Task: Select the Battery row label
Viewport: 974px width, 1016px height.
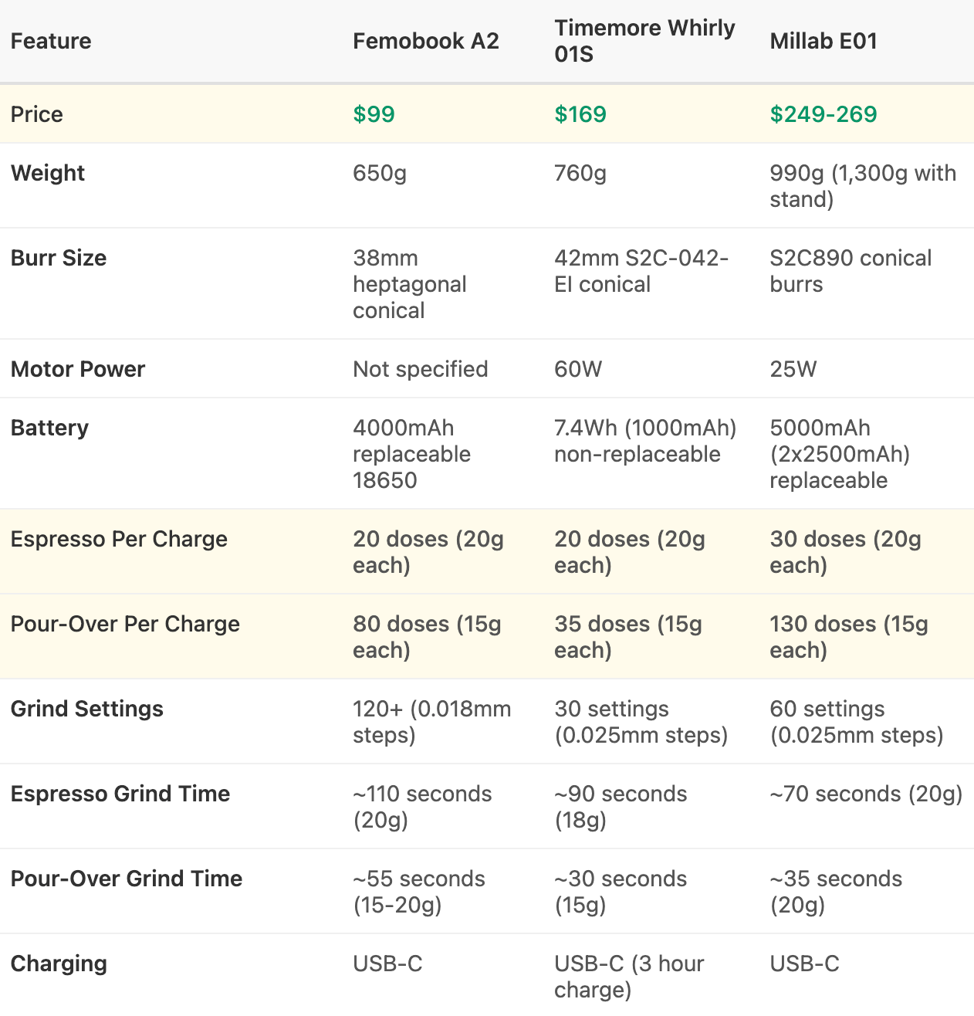Action: click(x=49, y=428)
